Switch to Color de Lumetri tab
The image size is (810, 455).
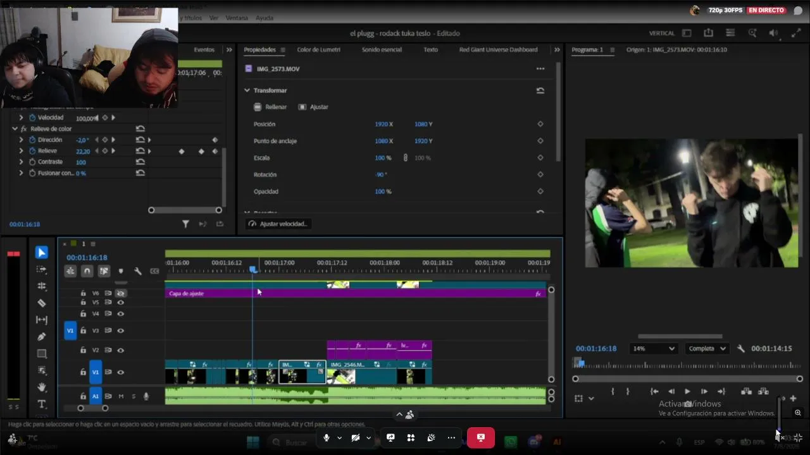(x=319, y=50)
